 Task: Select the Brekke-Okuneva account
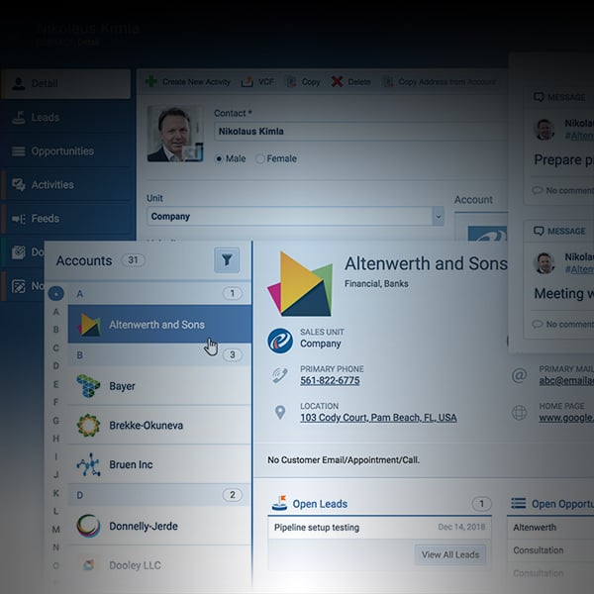click(x=159, y=425)
